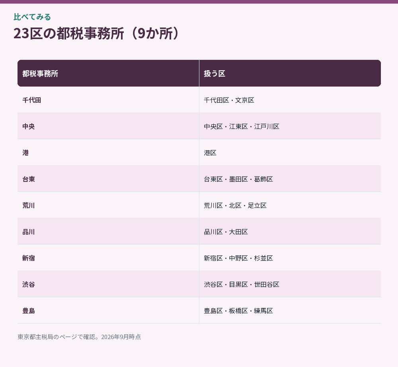The width and height of the screenshot is (398, 367).
Task: Select the 豊島 office cell
Action: click(x=108, y=310)
